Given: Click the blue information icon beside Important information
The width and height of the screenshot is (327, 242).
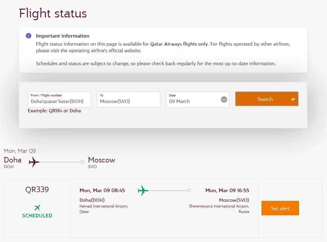Looking at the screenshot, I should click(x=29, y=35).
